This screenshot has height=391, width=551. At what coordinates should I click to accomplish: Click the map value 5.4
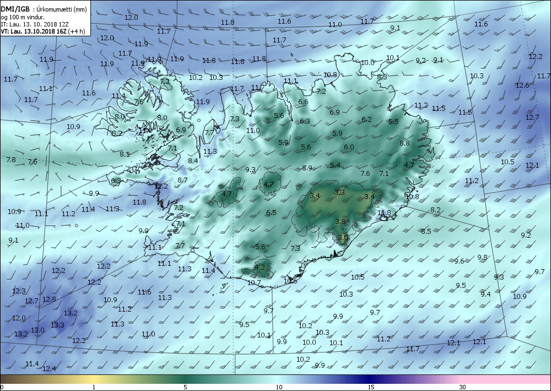[335, 165]
